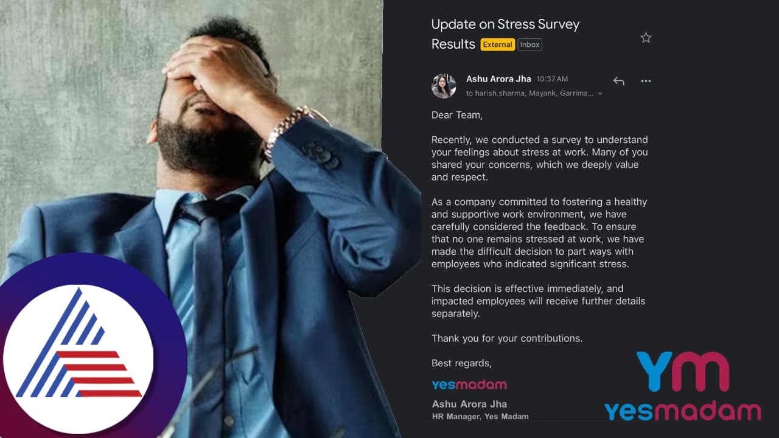The width and height of the screenshot is (779, 438).
Task: Click the paragraph about decision effective immediately
Action: pyautogui.click(x=538, y=301)
